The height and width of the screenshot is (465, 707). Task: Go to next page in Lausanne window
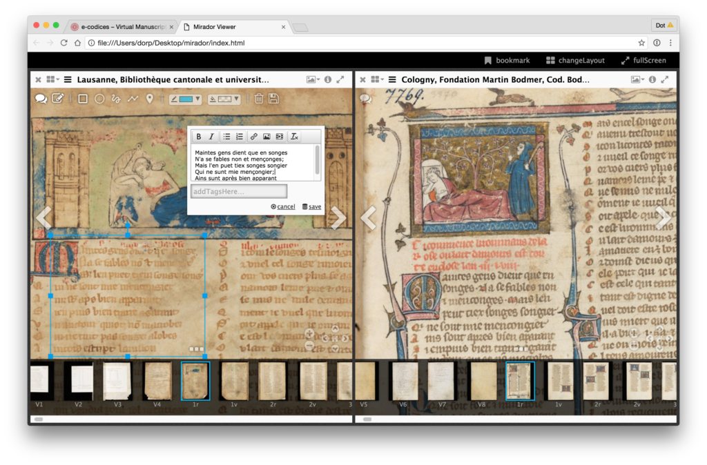pyautogui.click(x=338, y=217)
